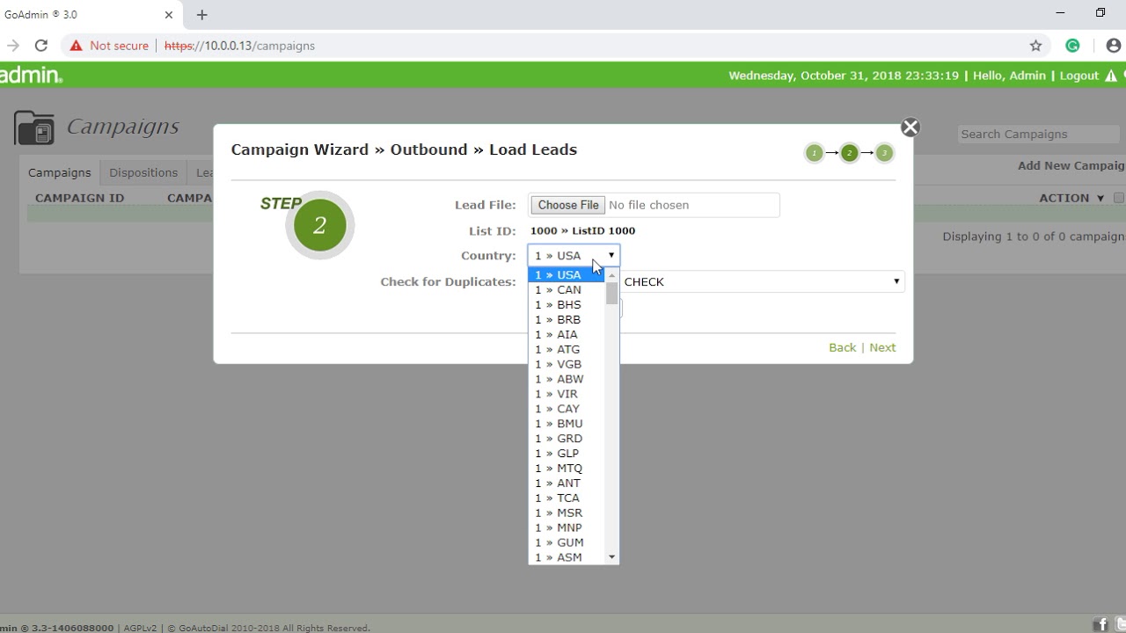Screen dimensions: 1126x633
Task: Click Choose File for Lead File
Action: (568, 205)
